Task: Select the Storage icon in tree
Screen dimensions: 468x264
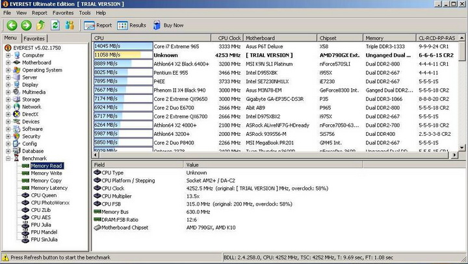Action: (17, 99)
